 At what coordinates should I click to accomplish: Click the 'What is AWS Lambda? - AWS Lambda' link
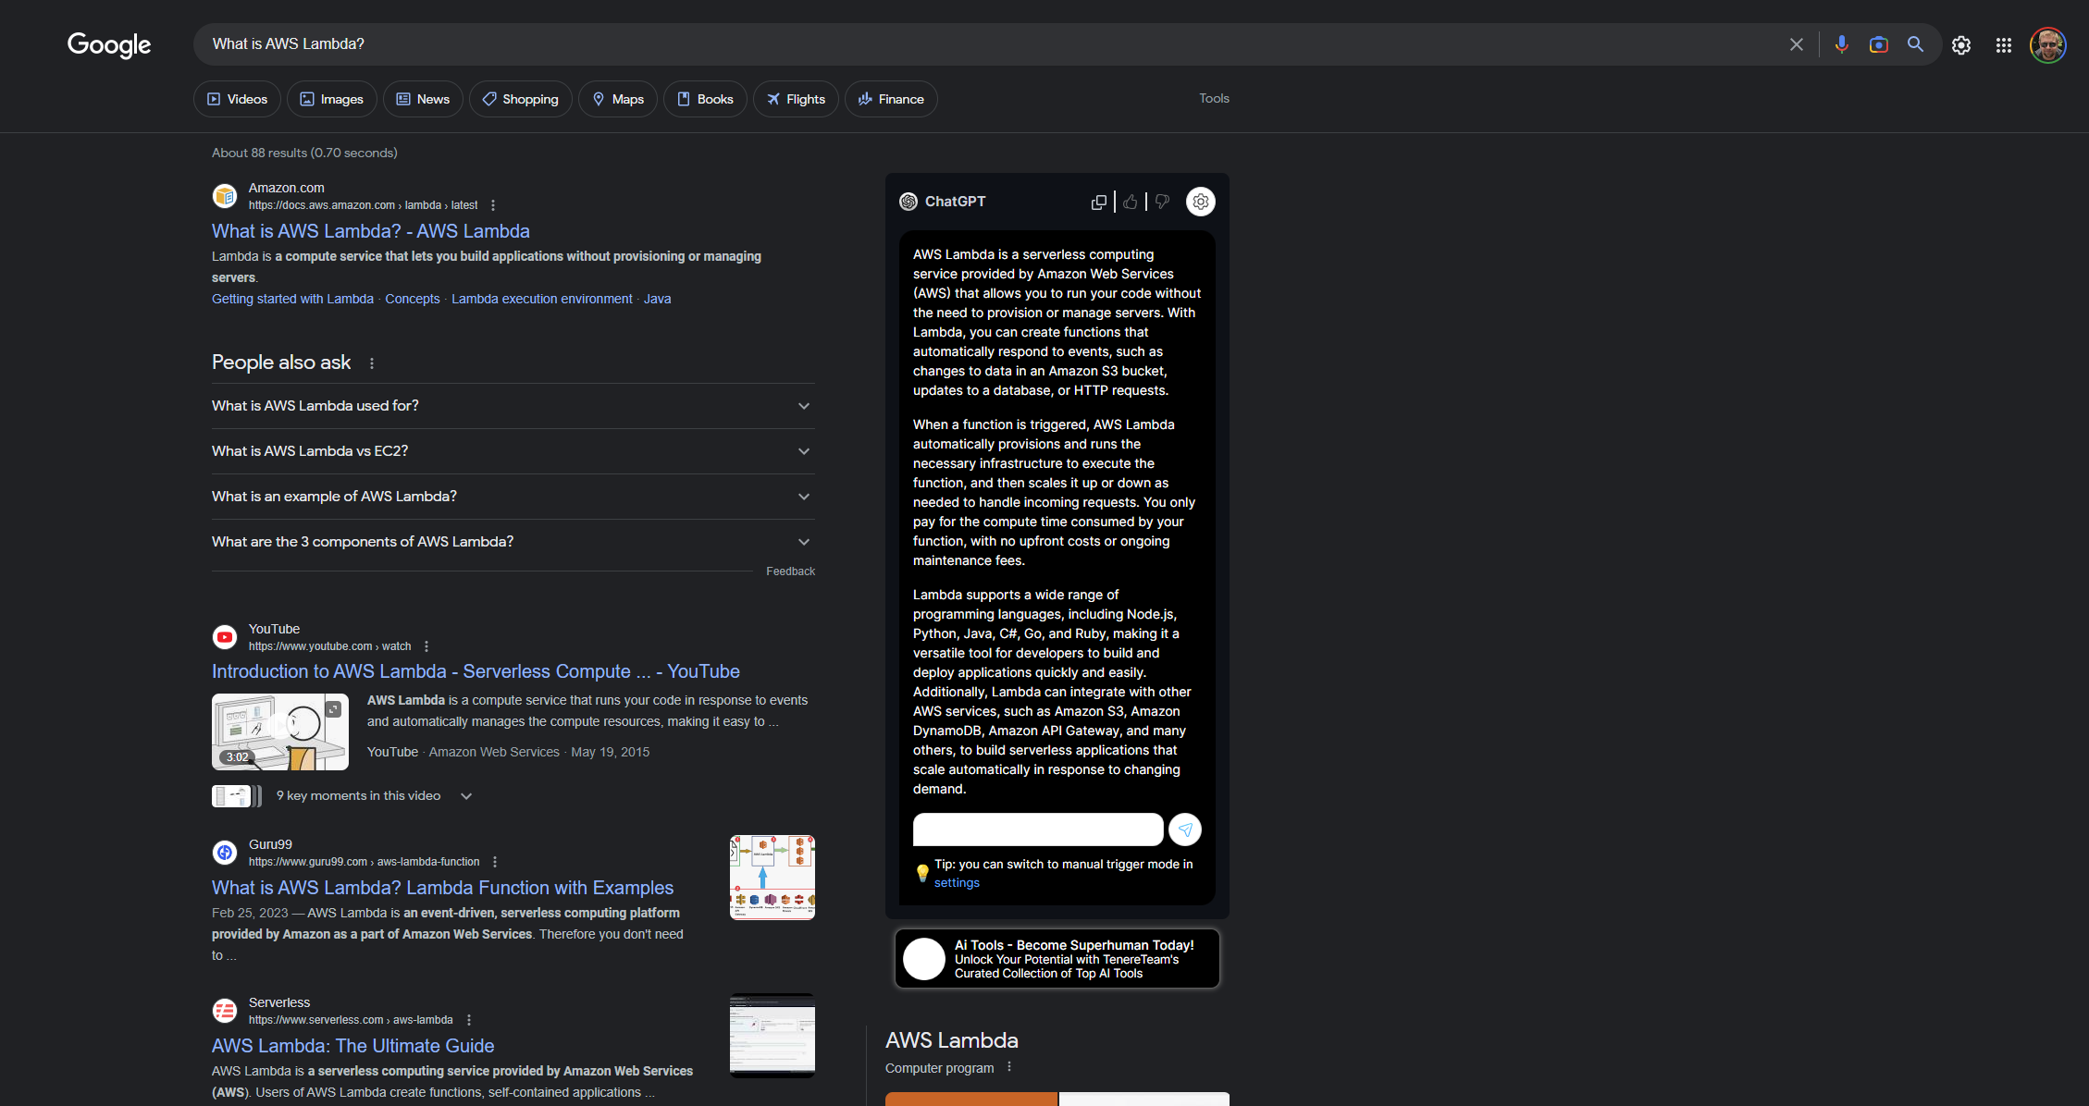pyautogui.click(x=370, y=230)
